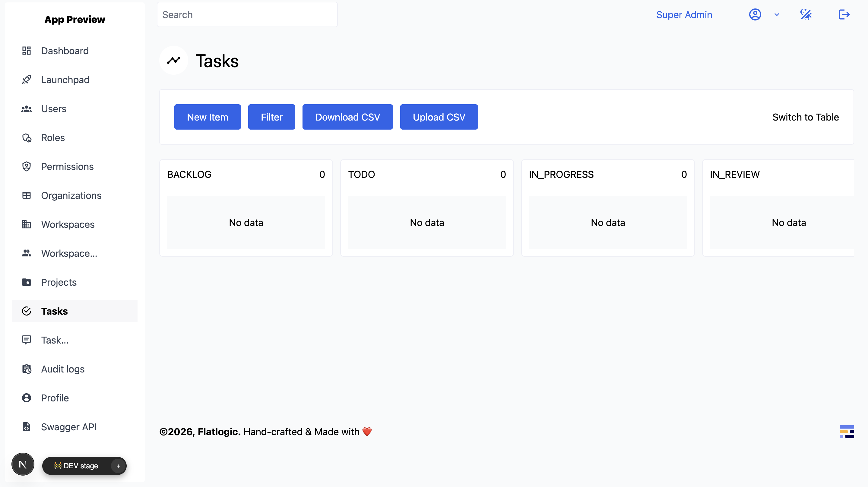Click the logout icon in top right
This screenshot has width=868, height=487.
tap(844, 14)
